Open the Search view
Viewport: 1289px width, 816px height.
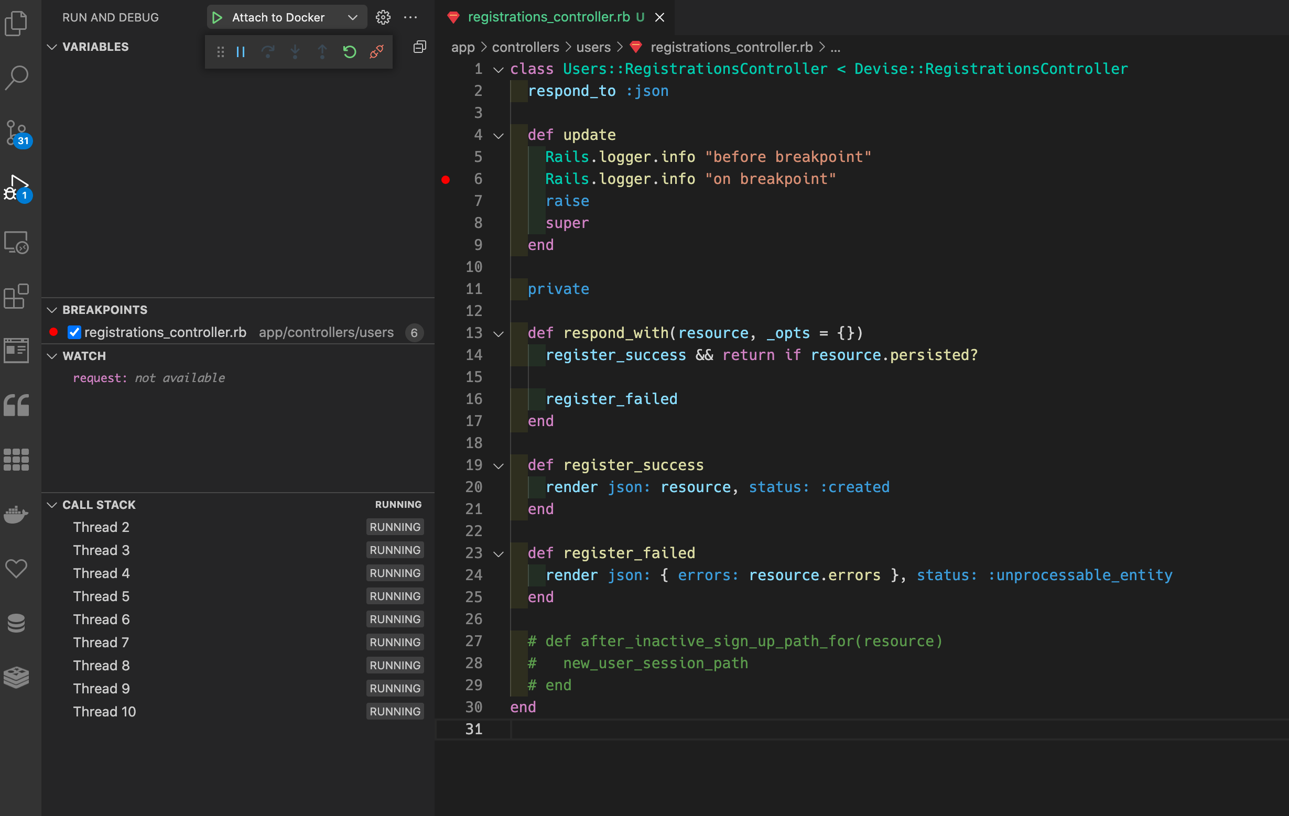coord(16,77)
